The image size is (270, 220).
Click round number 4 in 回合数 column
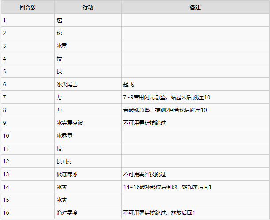point(4,59)
